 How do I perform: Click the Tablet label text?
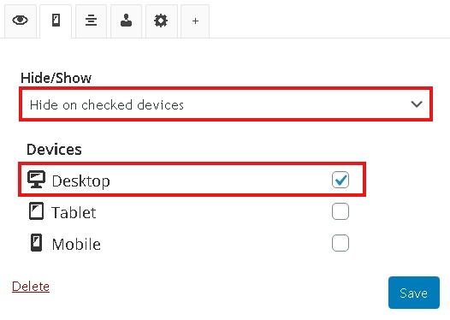click(74, 213)
